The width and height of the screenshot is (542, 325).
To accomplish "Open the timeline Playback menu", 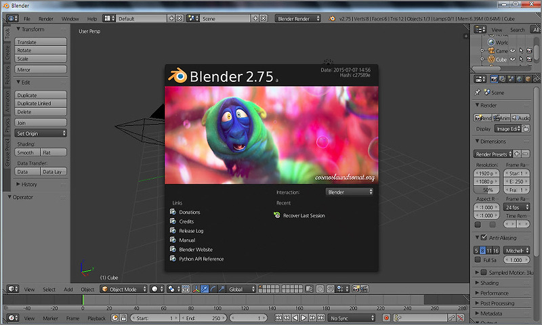I will click(x=96, y=318).
